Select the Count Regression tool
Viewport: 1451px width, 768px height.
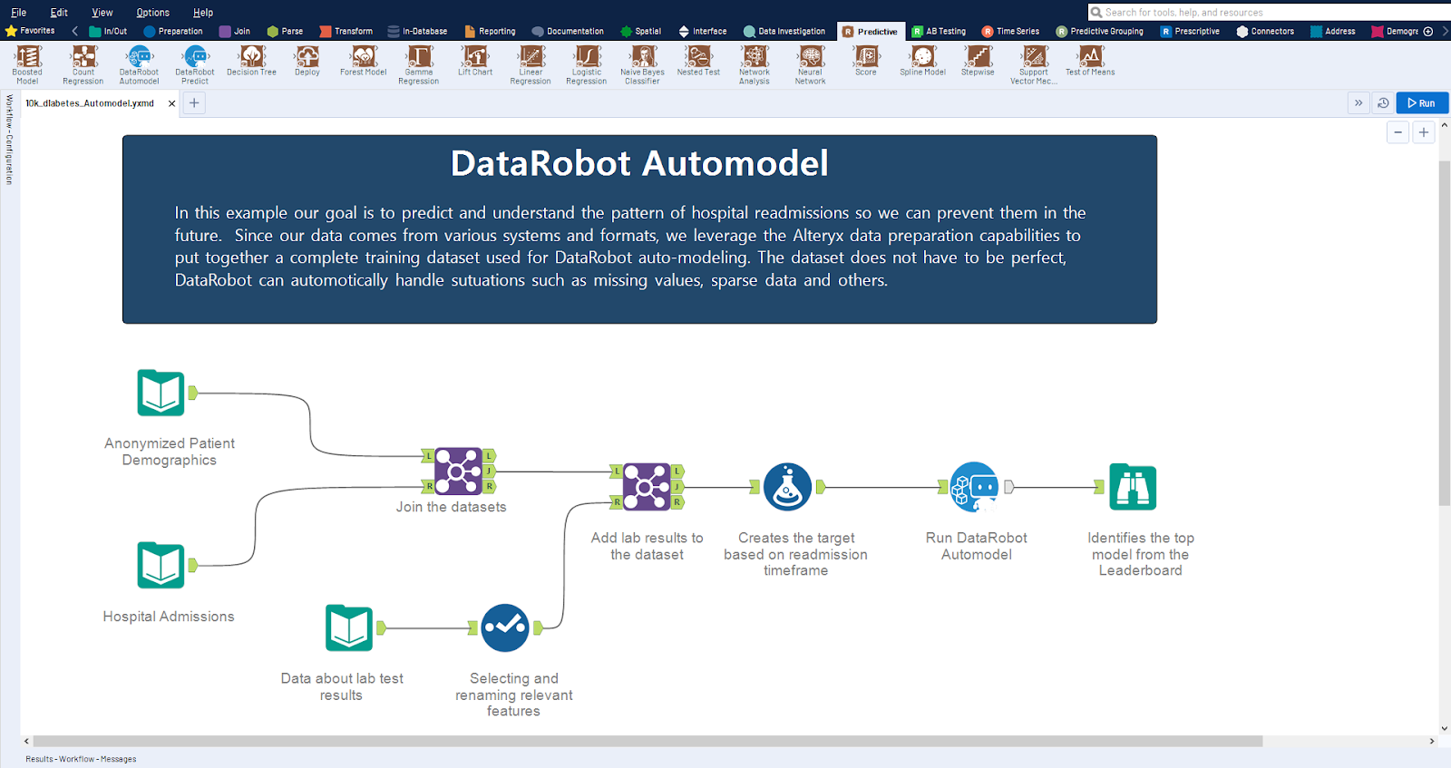click(83, 65)
